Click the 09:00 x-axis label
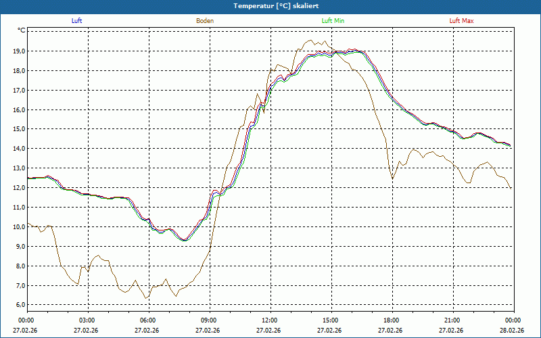Screen dimensions: 541x338 click(209, 320)
